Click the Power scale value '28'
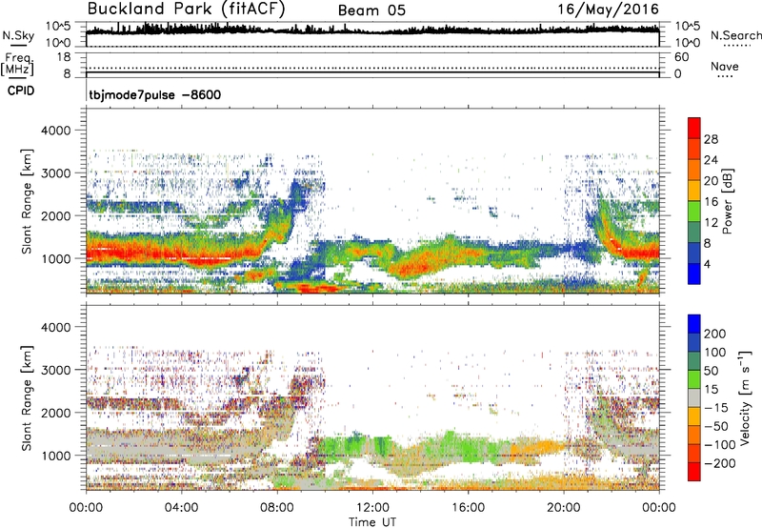Viewport: 762px width, 528px height. point(711,139)
